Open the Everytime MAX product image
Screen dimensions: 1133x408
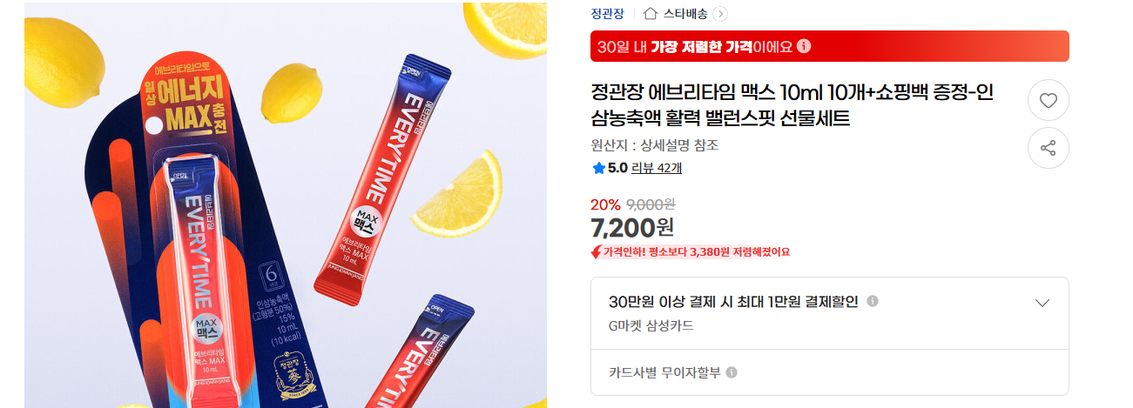pyautogui.click(x=286, y=205)
